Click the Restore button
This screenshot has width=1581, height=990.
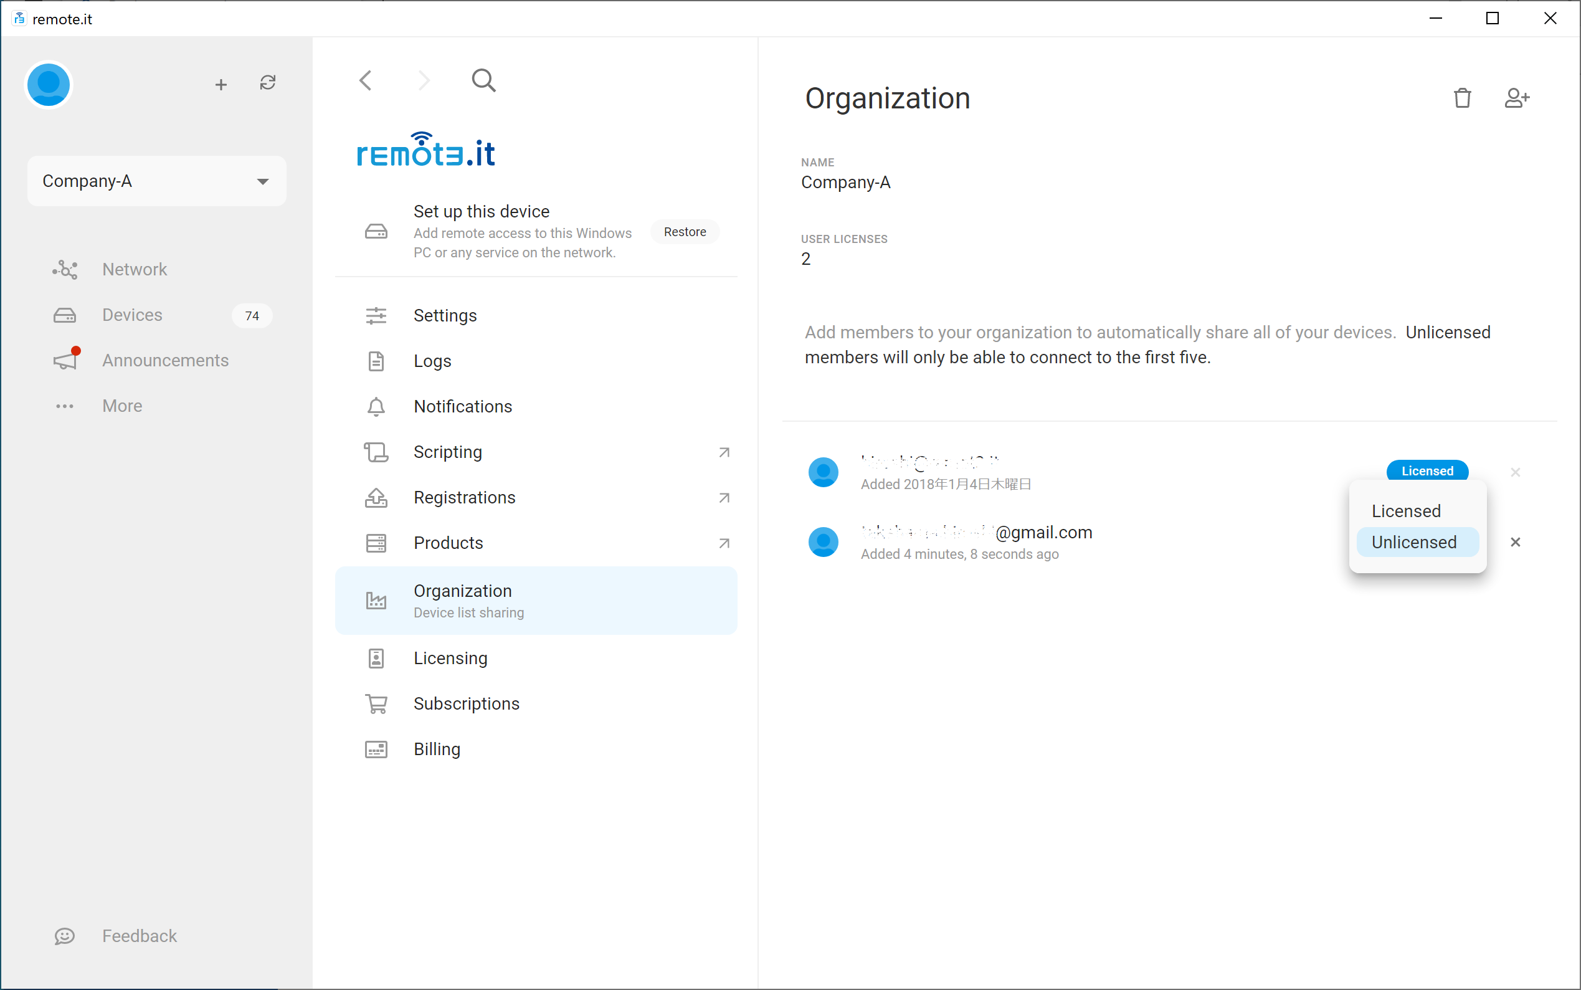point(684,232)
